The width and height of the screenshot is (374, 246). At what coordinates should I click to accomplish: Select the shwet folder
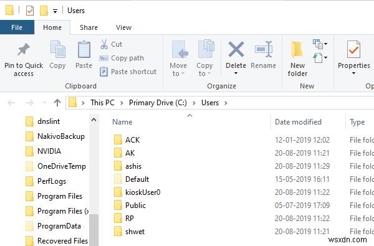[x=129, y=232]
